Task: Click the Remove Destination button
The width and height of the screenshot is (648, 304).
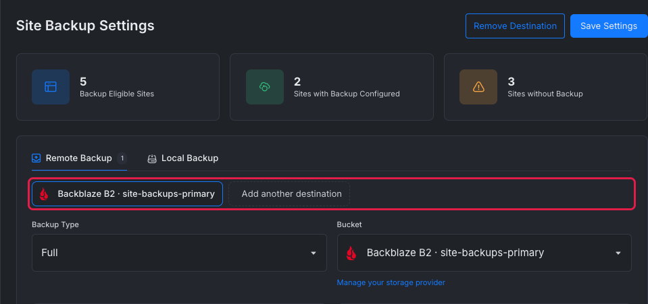Action: tap(515, 26)
